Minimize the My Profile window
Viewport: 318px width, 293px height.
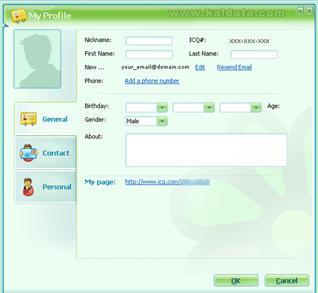pos(300,10)
